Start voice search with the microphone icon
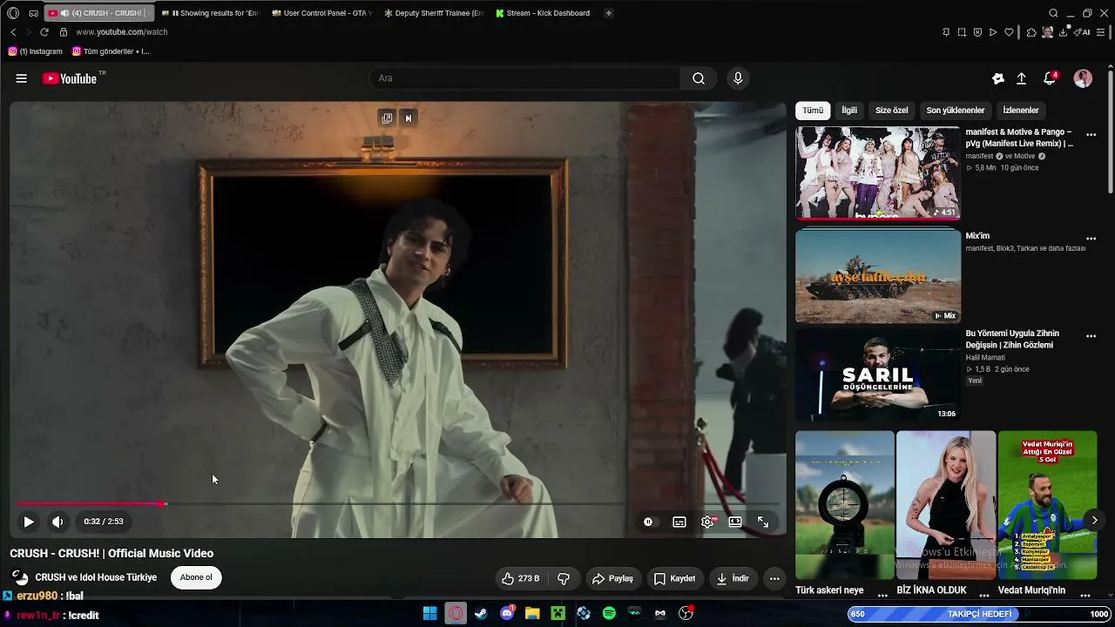 (738, 78)
